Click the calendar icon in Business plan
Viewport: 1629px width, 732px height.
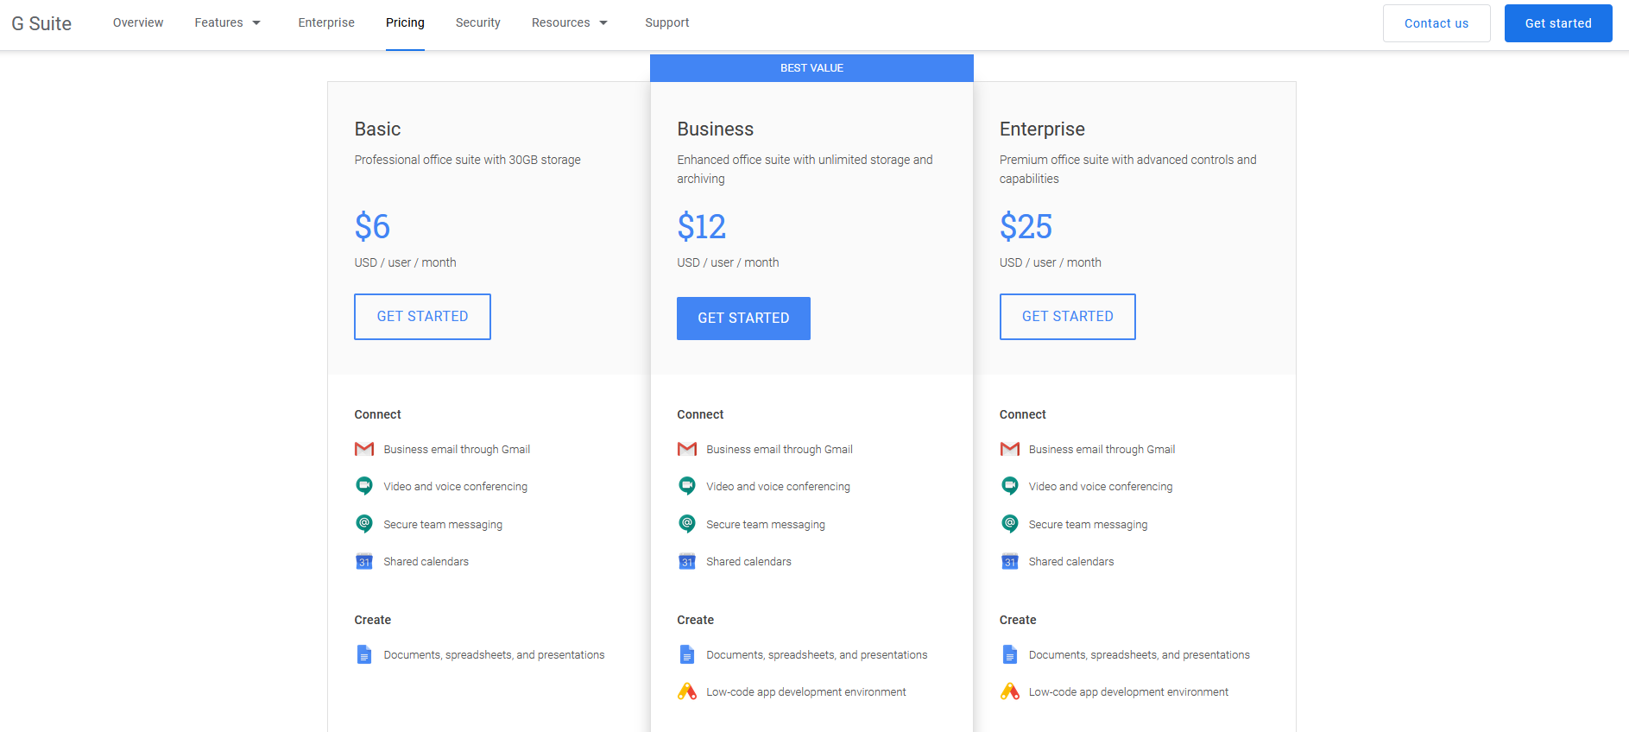pos(687,561)
